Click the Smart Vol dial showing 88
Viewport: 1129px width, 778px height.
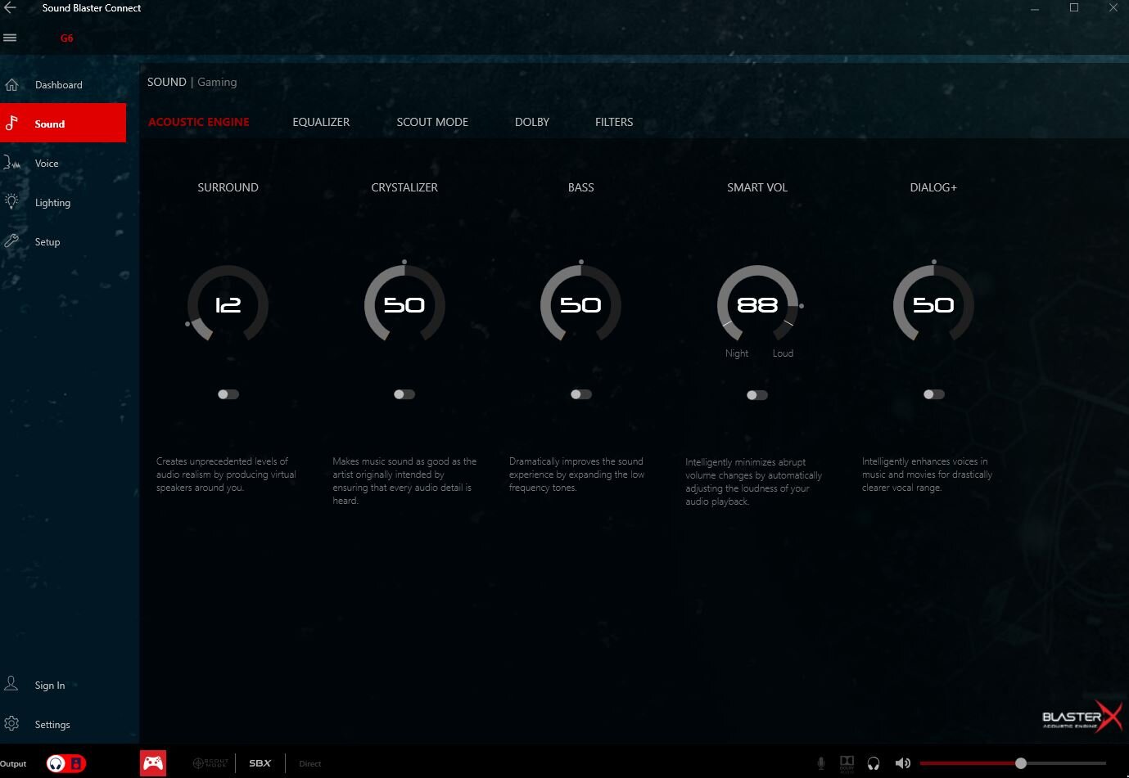coord(757,304)
